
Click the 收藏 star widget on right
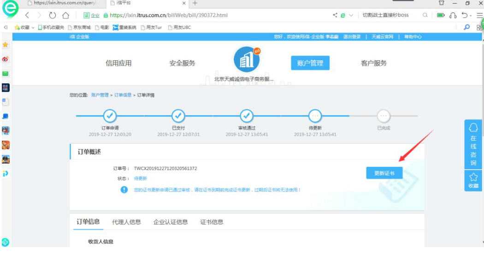point(473,181)
